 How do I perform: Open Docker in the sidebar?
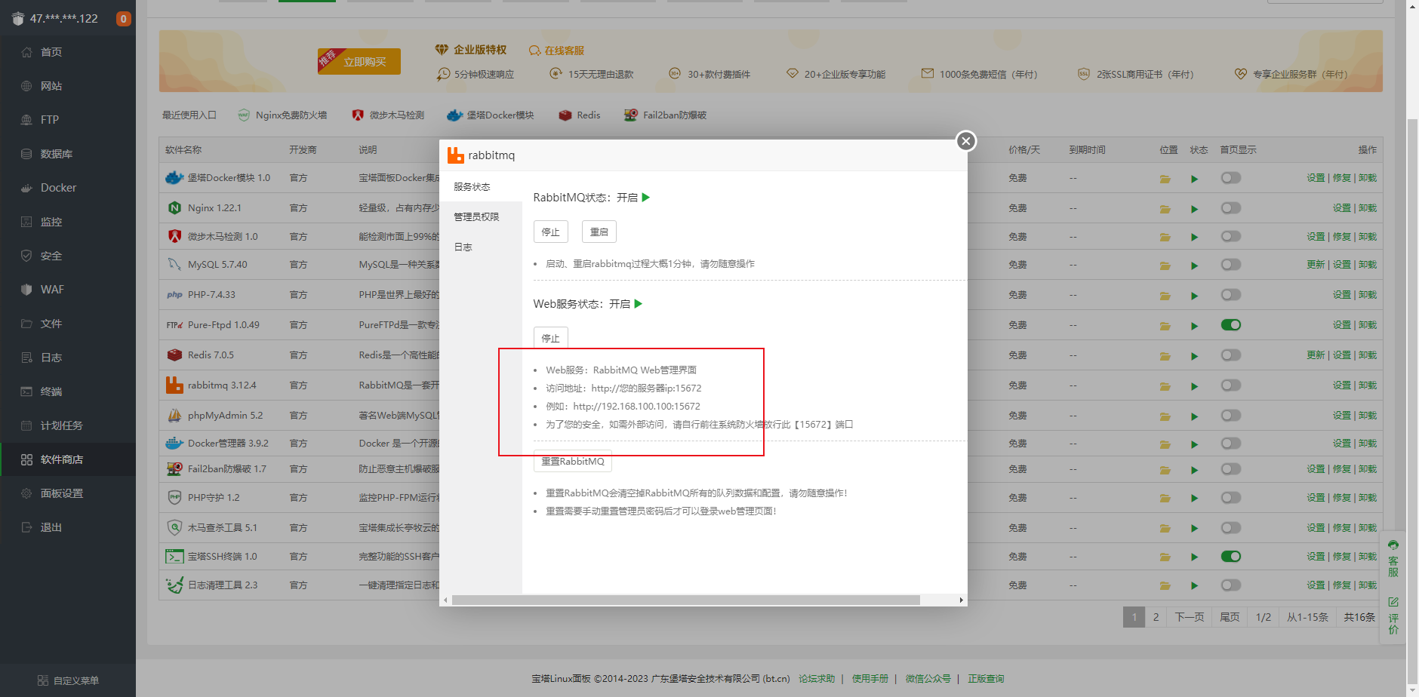58,188
